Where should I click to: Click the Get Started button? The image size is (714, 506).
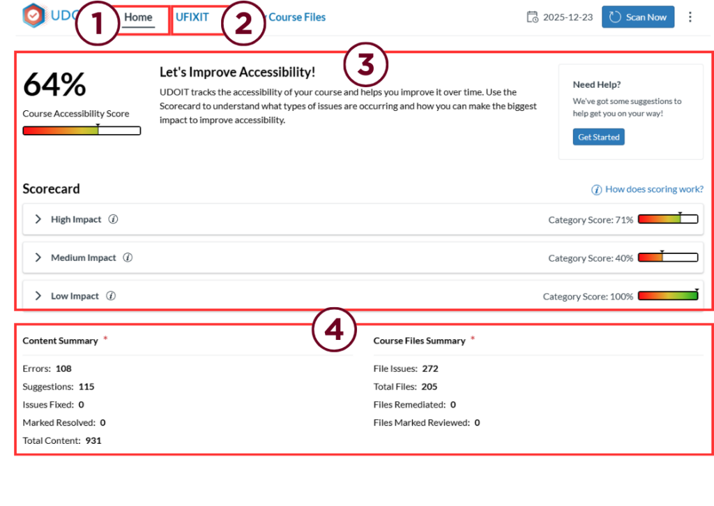point(598,137)
